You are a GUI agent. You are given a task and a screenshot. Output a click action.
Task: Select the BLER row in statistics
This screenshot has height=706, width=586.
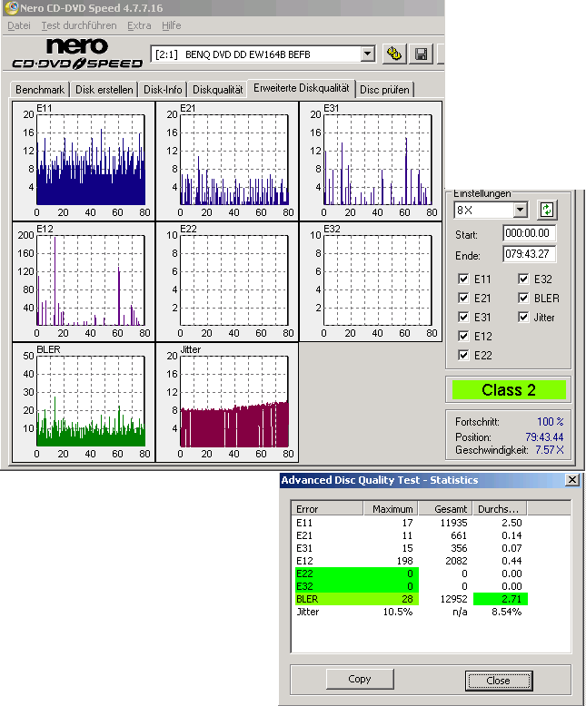[354, 599]
